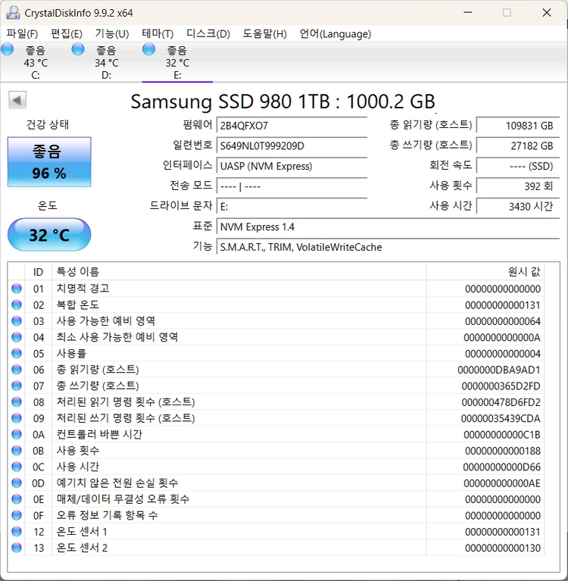Viewport: 568px width, 581px height.
Task: Click the previous disk arrow button
Action: 17,100
